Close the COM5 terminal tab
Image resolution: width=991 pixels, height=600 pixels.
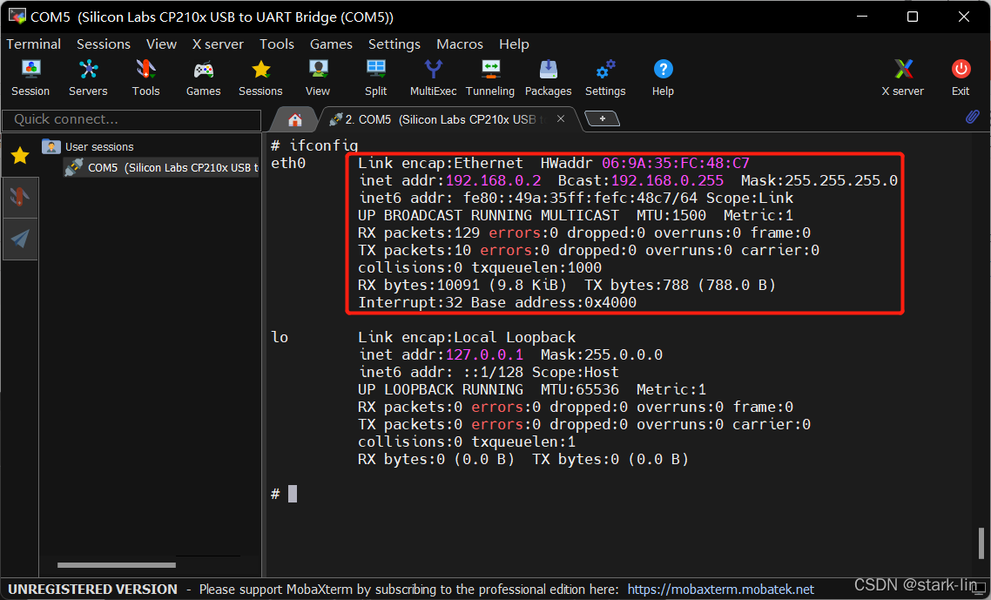pos(561,118)
